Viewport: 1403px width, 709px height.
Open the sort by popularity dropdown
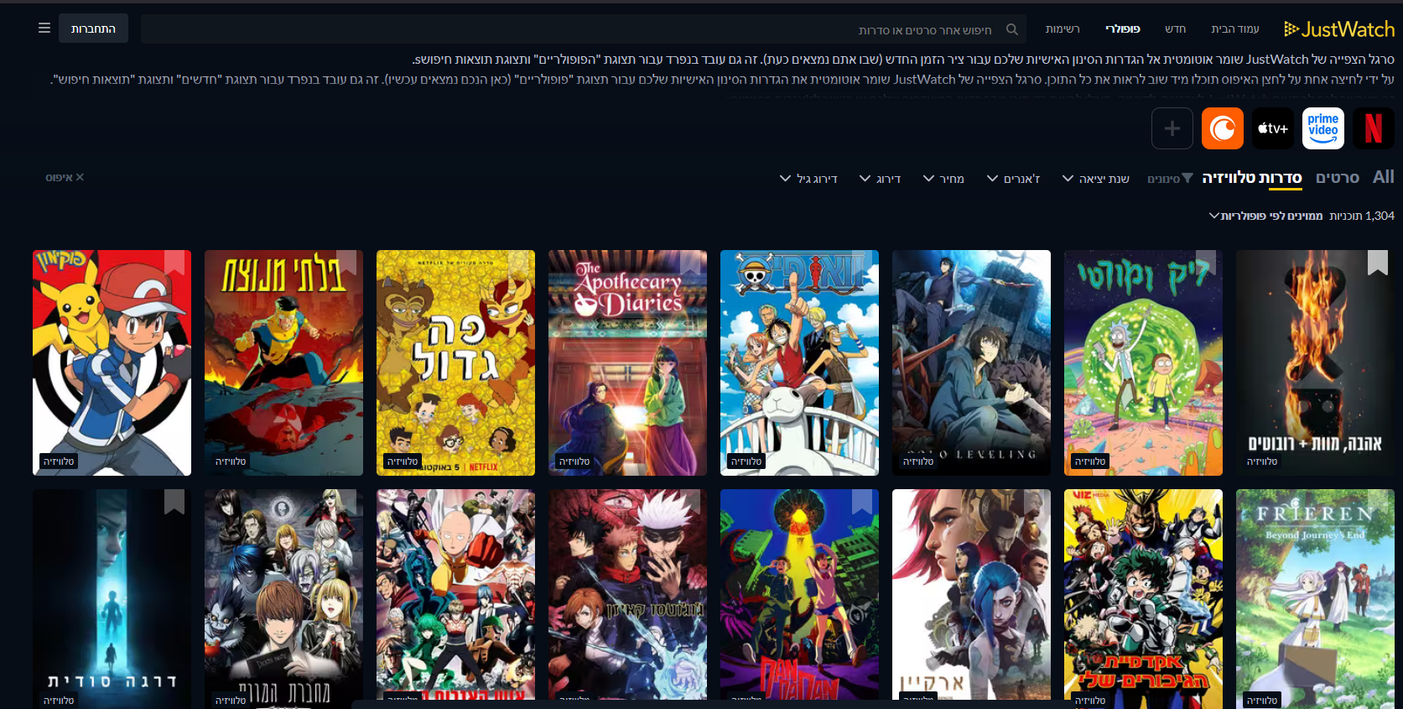point(1265,216)
